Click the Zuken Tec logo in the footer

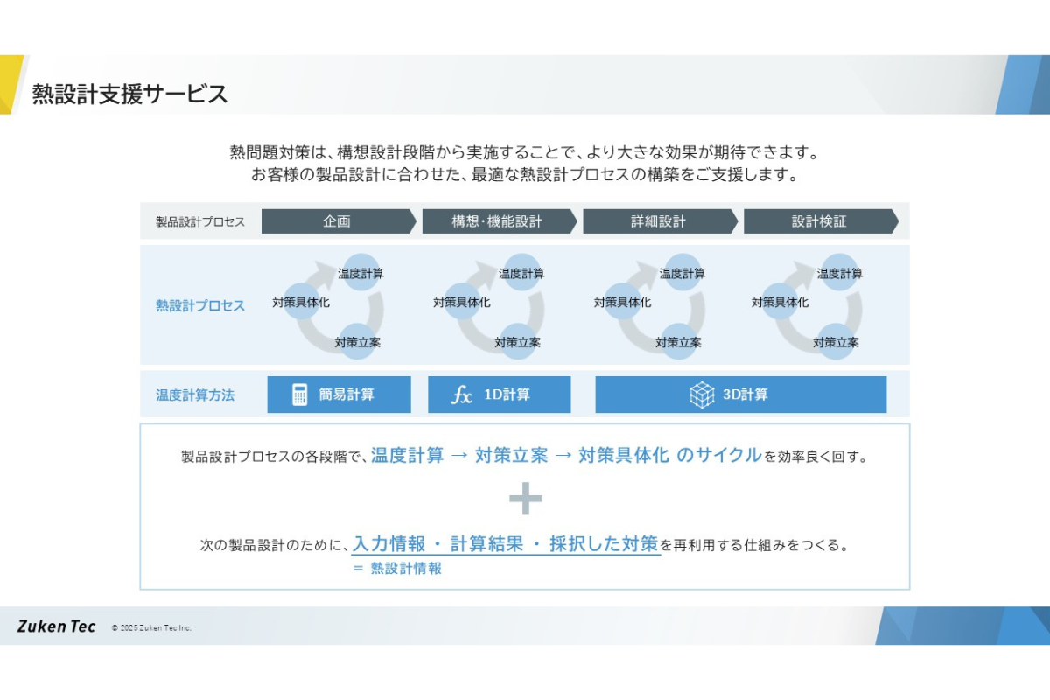pyautogui.click(x=57, y=626)
